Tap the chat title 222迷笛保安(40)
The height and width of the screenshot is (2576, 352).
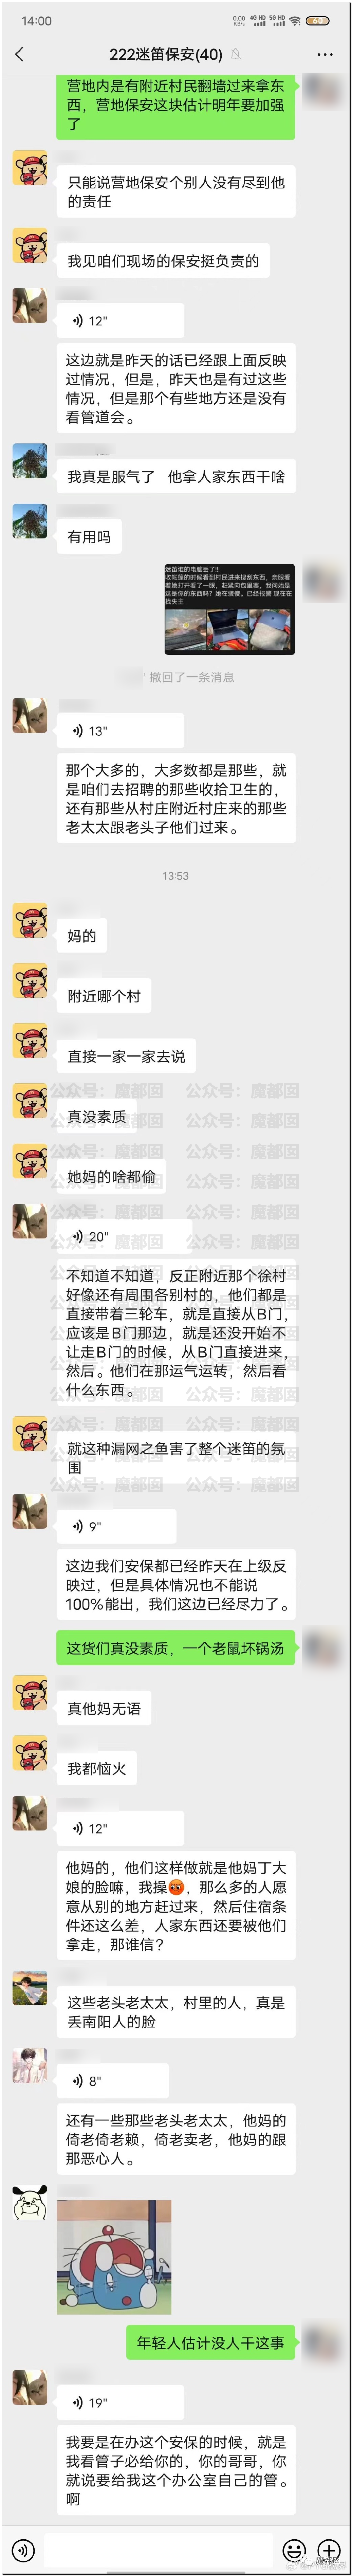point(166,54)
